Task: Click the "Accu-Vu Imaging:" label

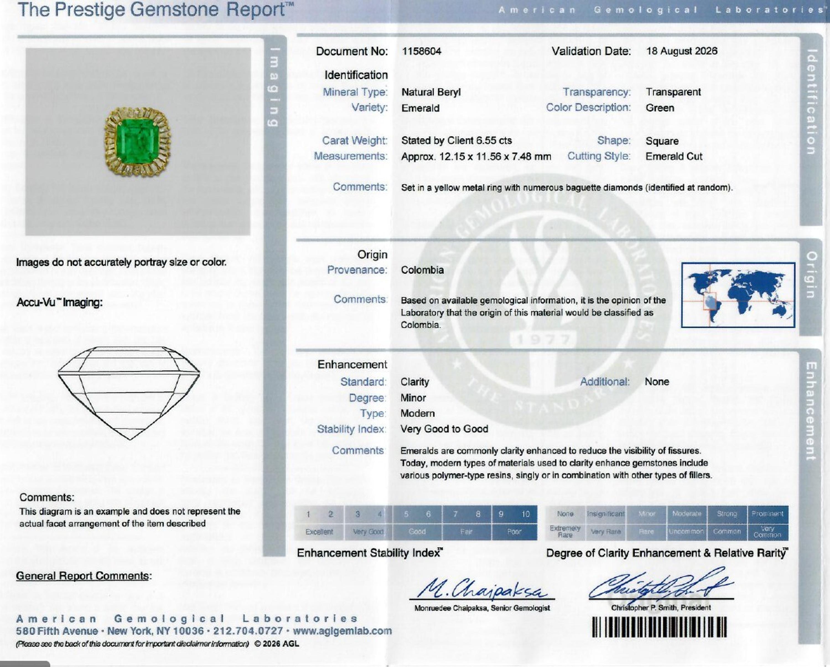Action: 60,303
